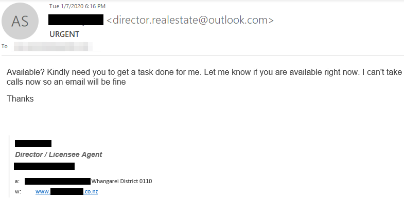Click the blurred recipient in the To field
404x198 pixels.
point(53,47)
